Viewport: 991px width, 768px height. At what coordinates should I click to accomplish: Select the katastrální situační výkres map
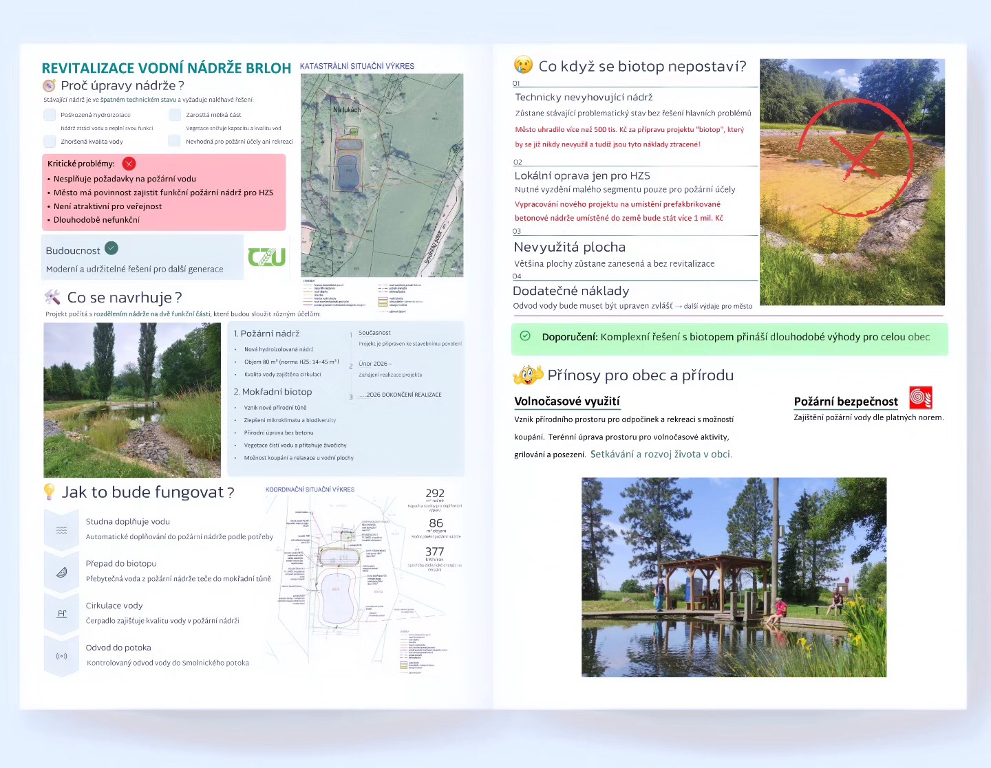pyautogui.click(x=382, y=175)
